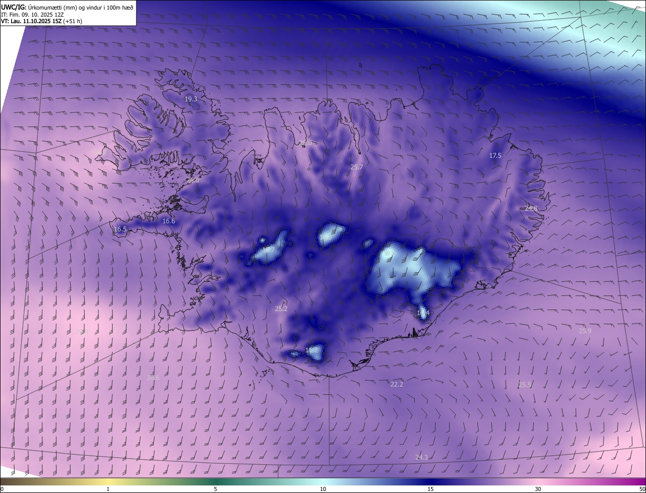Click the 22.2 value label on the map
Screen dimensions: 646x493
[397, 384]
